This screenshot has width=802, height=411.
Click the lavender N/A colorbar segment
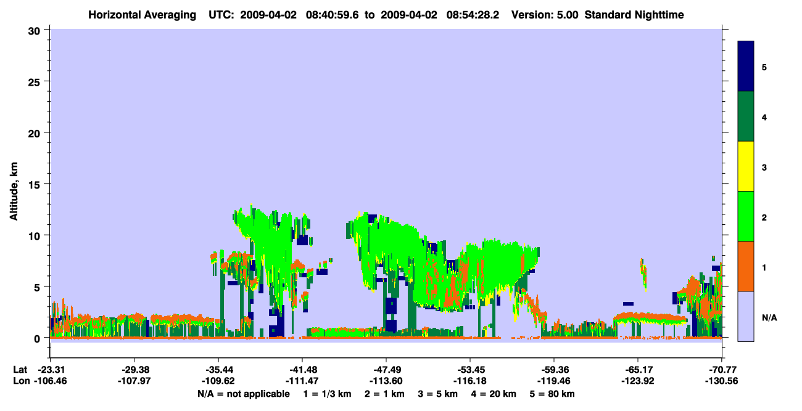746,316
